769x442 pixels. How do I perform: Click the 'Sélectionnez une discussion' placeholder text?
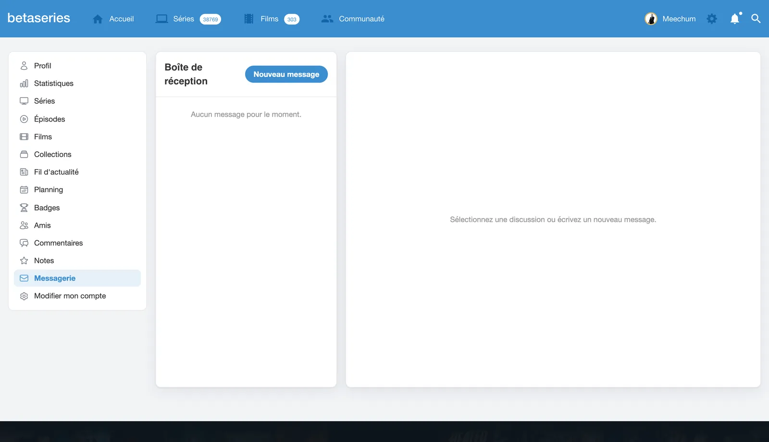click(x=553, y=220)
